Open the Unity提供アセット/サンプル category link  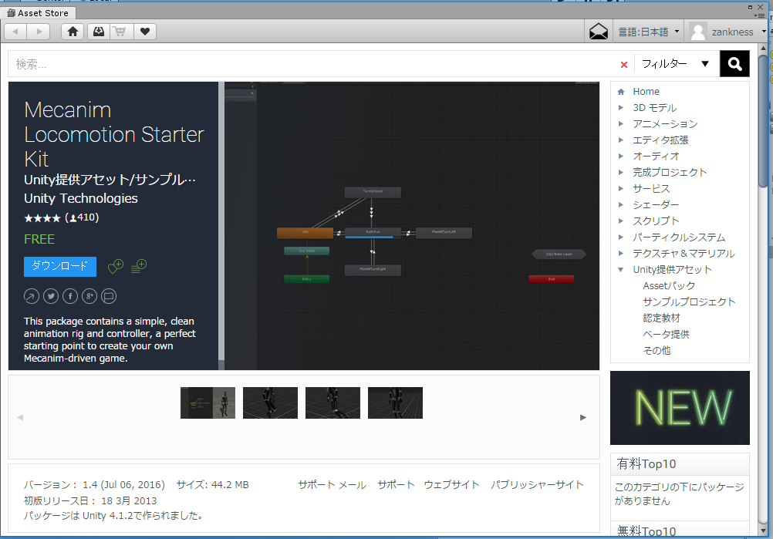pyautogui.click(x=110, y=180)
